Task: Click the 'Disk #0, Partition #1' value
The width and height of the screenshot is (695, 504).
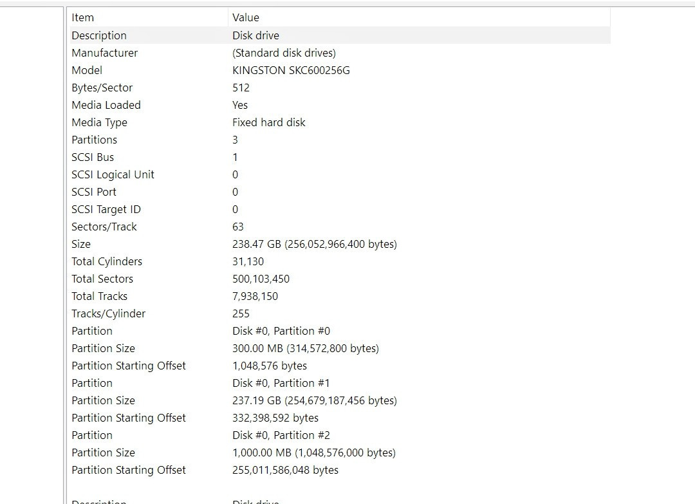Action: 281,383
